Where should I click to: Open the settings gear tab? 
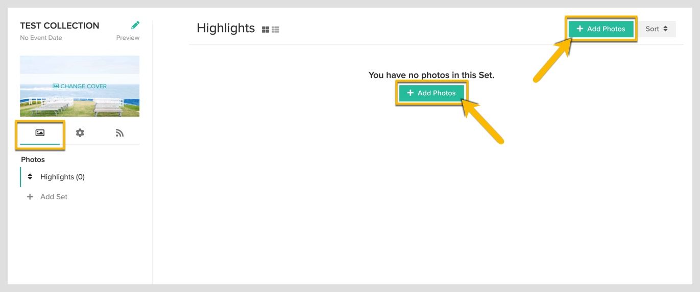coord(80,133)
